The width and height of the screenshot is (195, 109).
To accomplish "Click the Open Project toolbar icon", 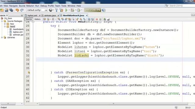I will [7, 10].
